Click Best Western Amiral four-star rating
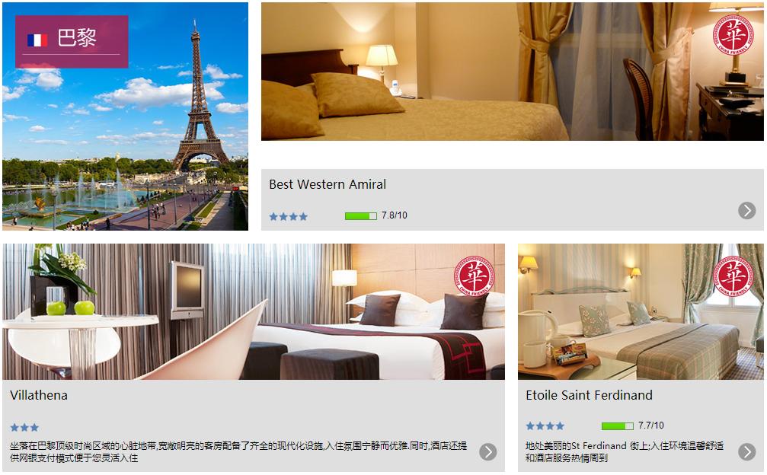 click(x=288, y=216)
